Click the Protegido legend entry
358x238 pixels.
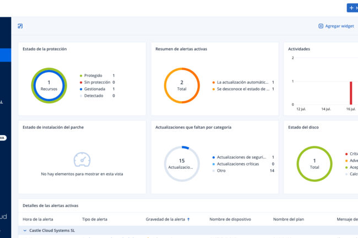point(97,75)
